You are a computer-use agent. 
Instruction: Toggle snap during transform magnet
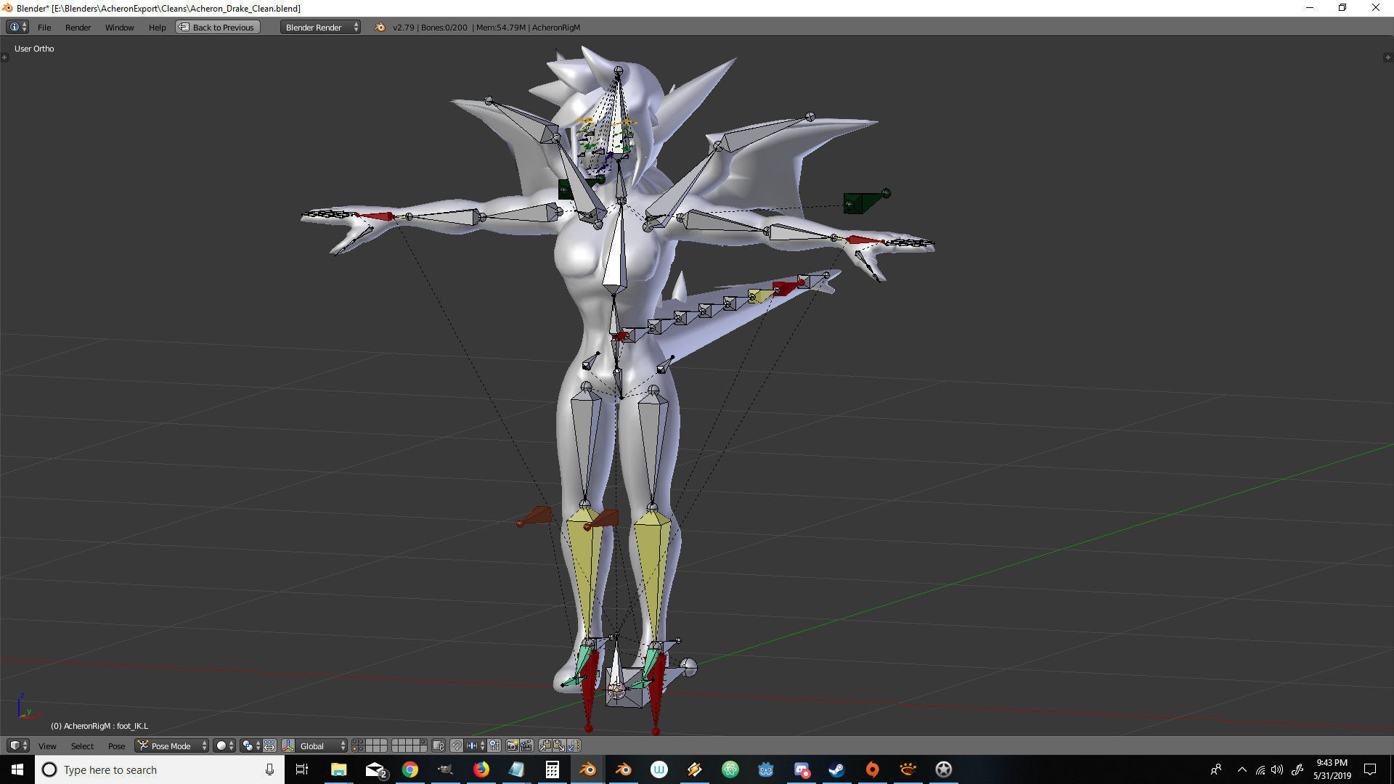(456, 746)
